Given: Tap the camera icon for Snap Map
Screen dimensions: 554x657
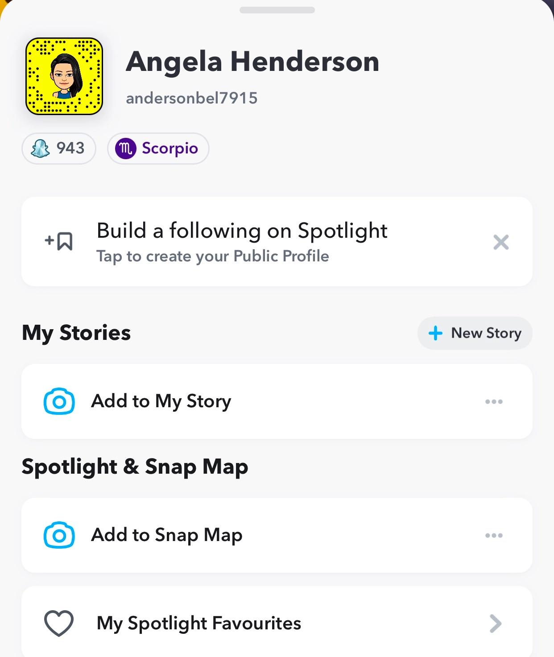Looking at the screenshot, I should point(59,535).
